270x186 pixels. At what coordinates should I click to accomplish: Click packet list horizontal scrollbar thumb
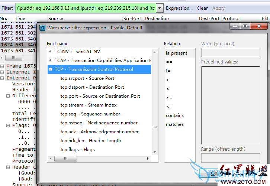point(14,58)
